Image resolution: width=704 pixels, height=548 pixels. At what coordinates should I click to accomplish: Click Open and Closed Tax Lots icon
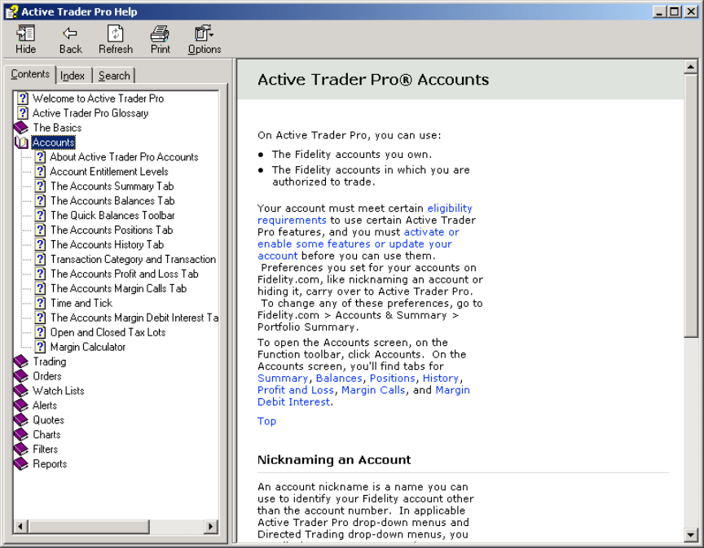tap(41, 332)
